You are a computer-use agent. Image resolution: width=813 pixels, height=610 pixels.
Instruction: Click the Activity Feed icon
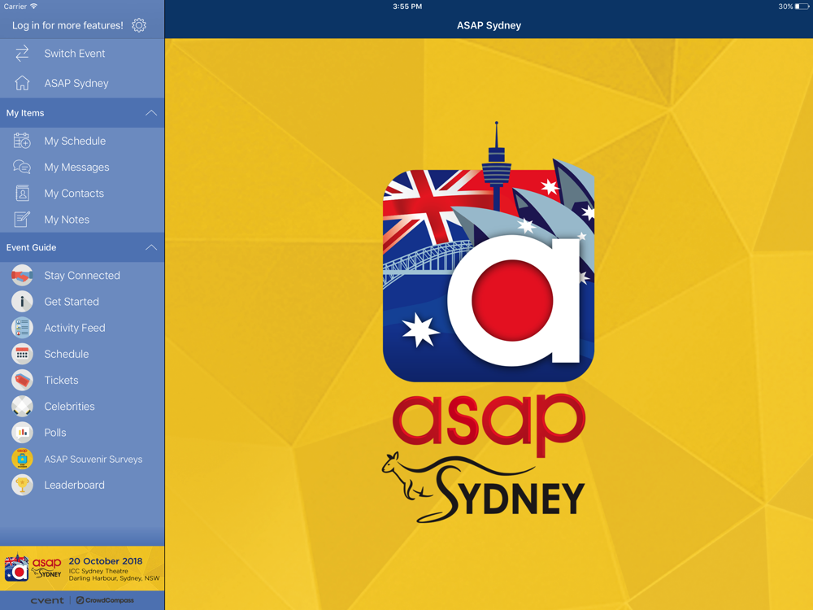(22, 328)
